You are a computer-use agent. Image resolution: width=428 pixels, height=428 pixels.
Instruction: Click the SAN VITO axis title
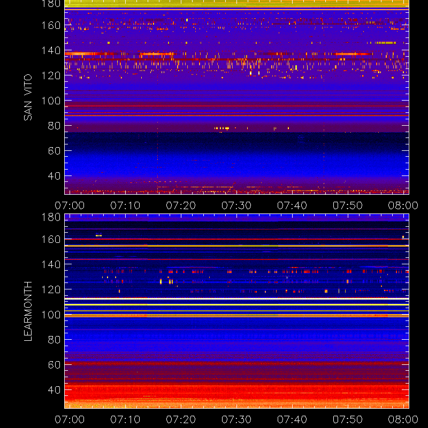(28, 97)
